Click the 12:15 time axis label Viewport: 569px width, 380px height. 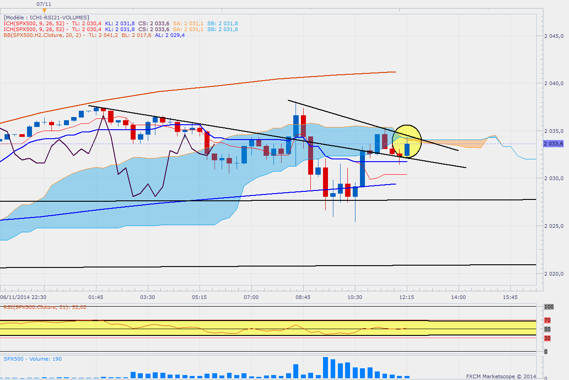click(407, 297)
